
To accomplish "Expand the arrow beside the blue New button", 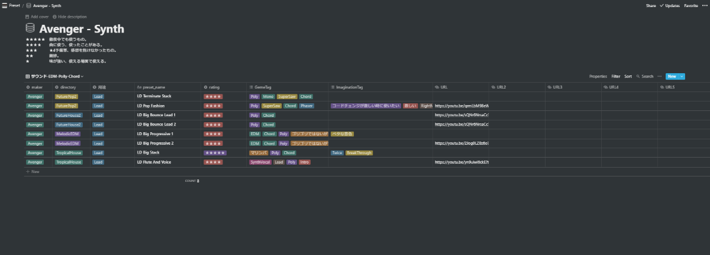I will click(x=682, y=76).
